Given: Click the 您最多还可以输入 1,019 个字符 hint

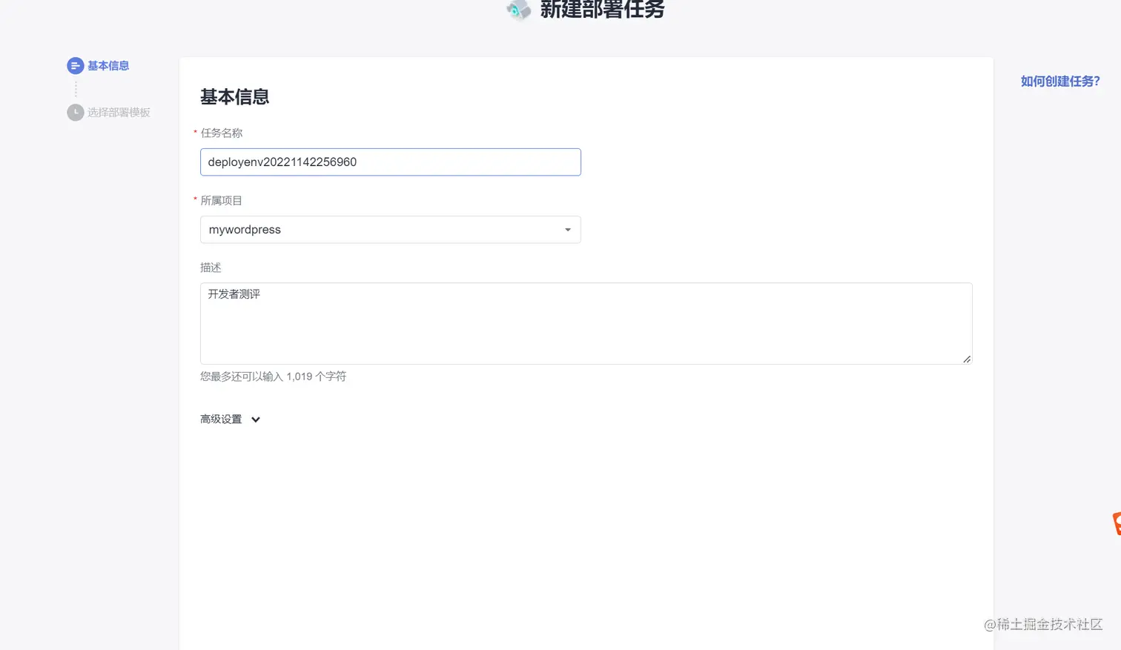Looking at the screenshot, I should point(273,377).
